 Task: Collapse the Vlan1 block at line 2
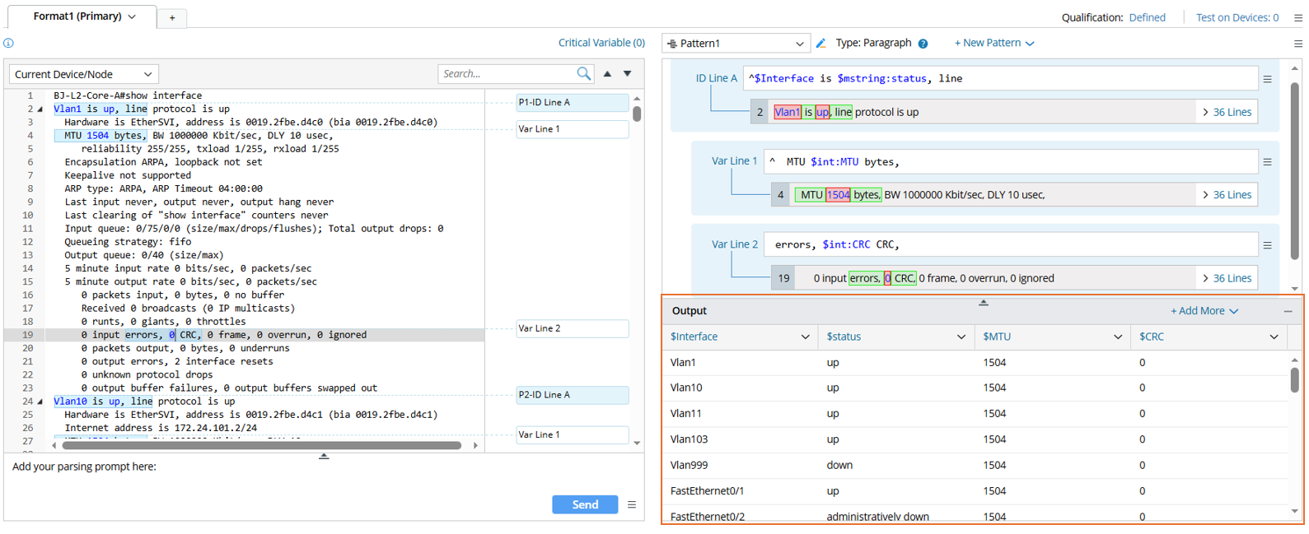(40, 109)
